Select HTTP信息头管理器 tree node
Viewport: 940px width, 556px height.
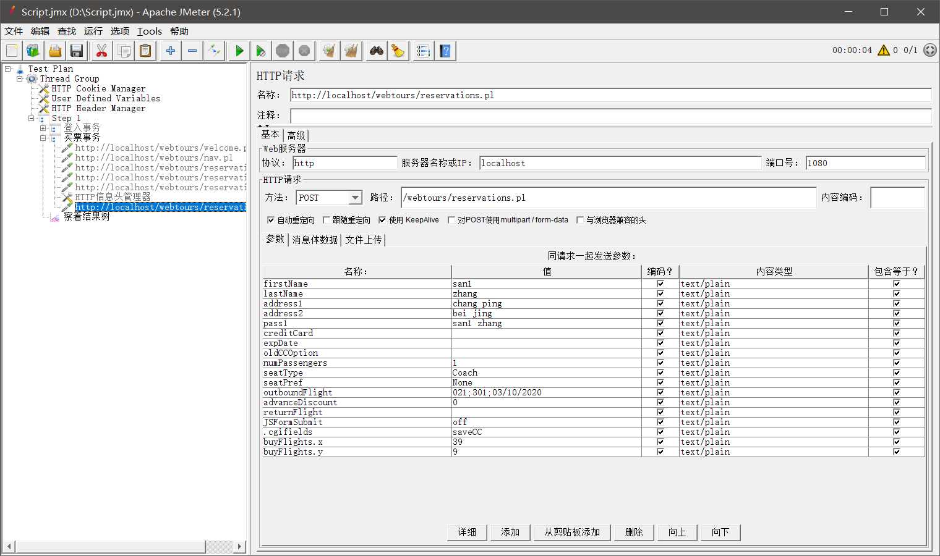113,197
